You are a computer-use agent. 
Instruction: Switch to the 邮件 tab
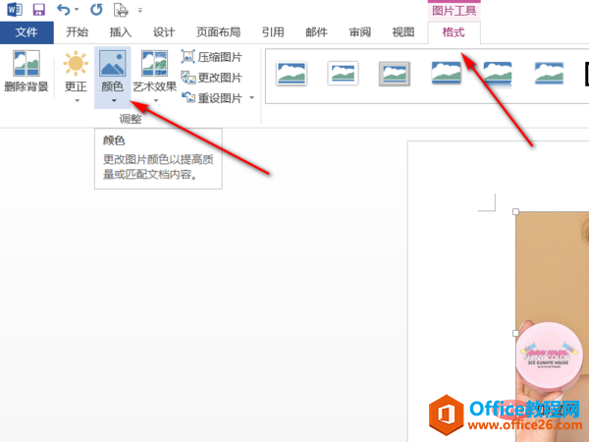click(317, 32)
